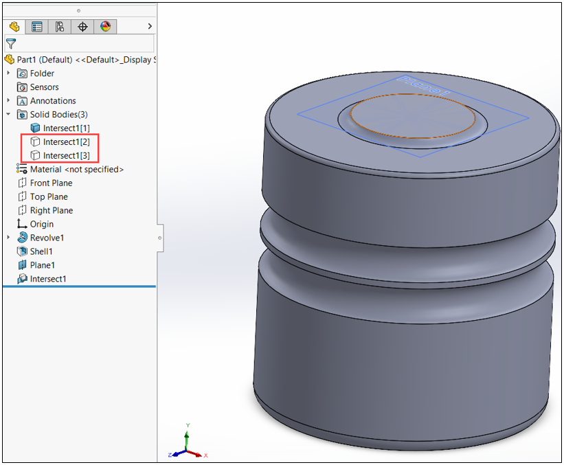Select the Front Plane in the tree
Viewport: 564px width, 465px height.
[x=52, y=183]
